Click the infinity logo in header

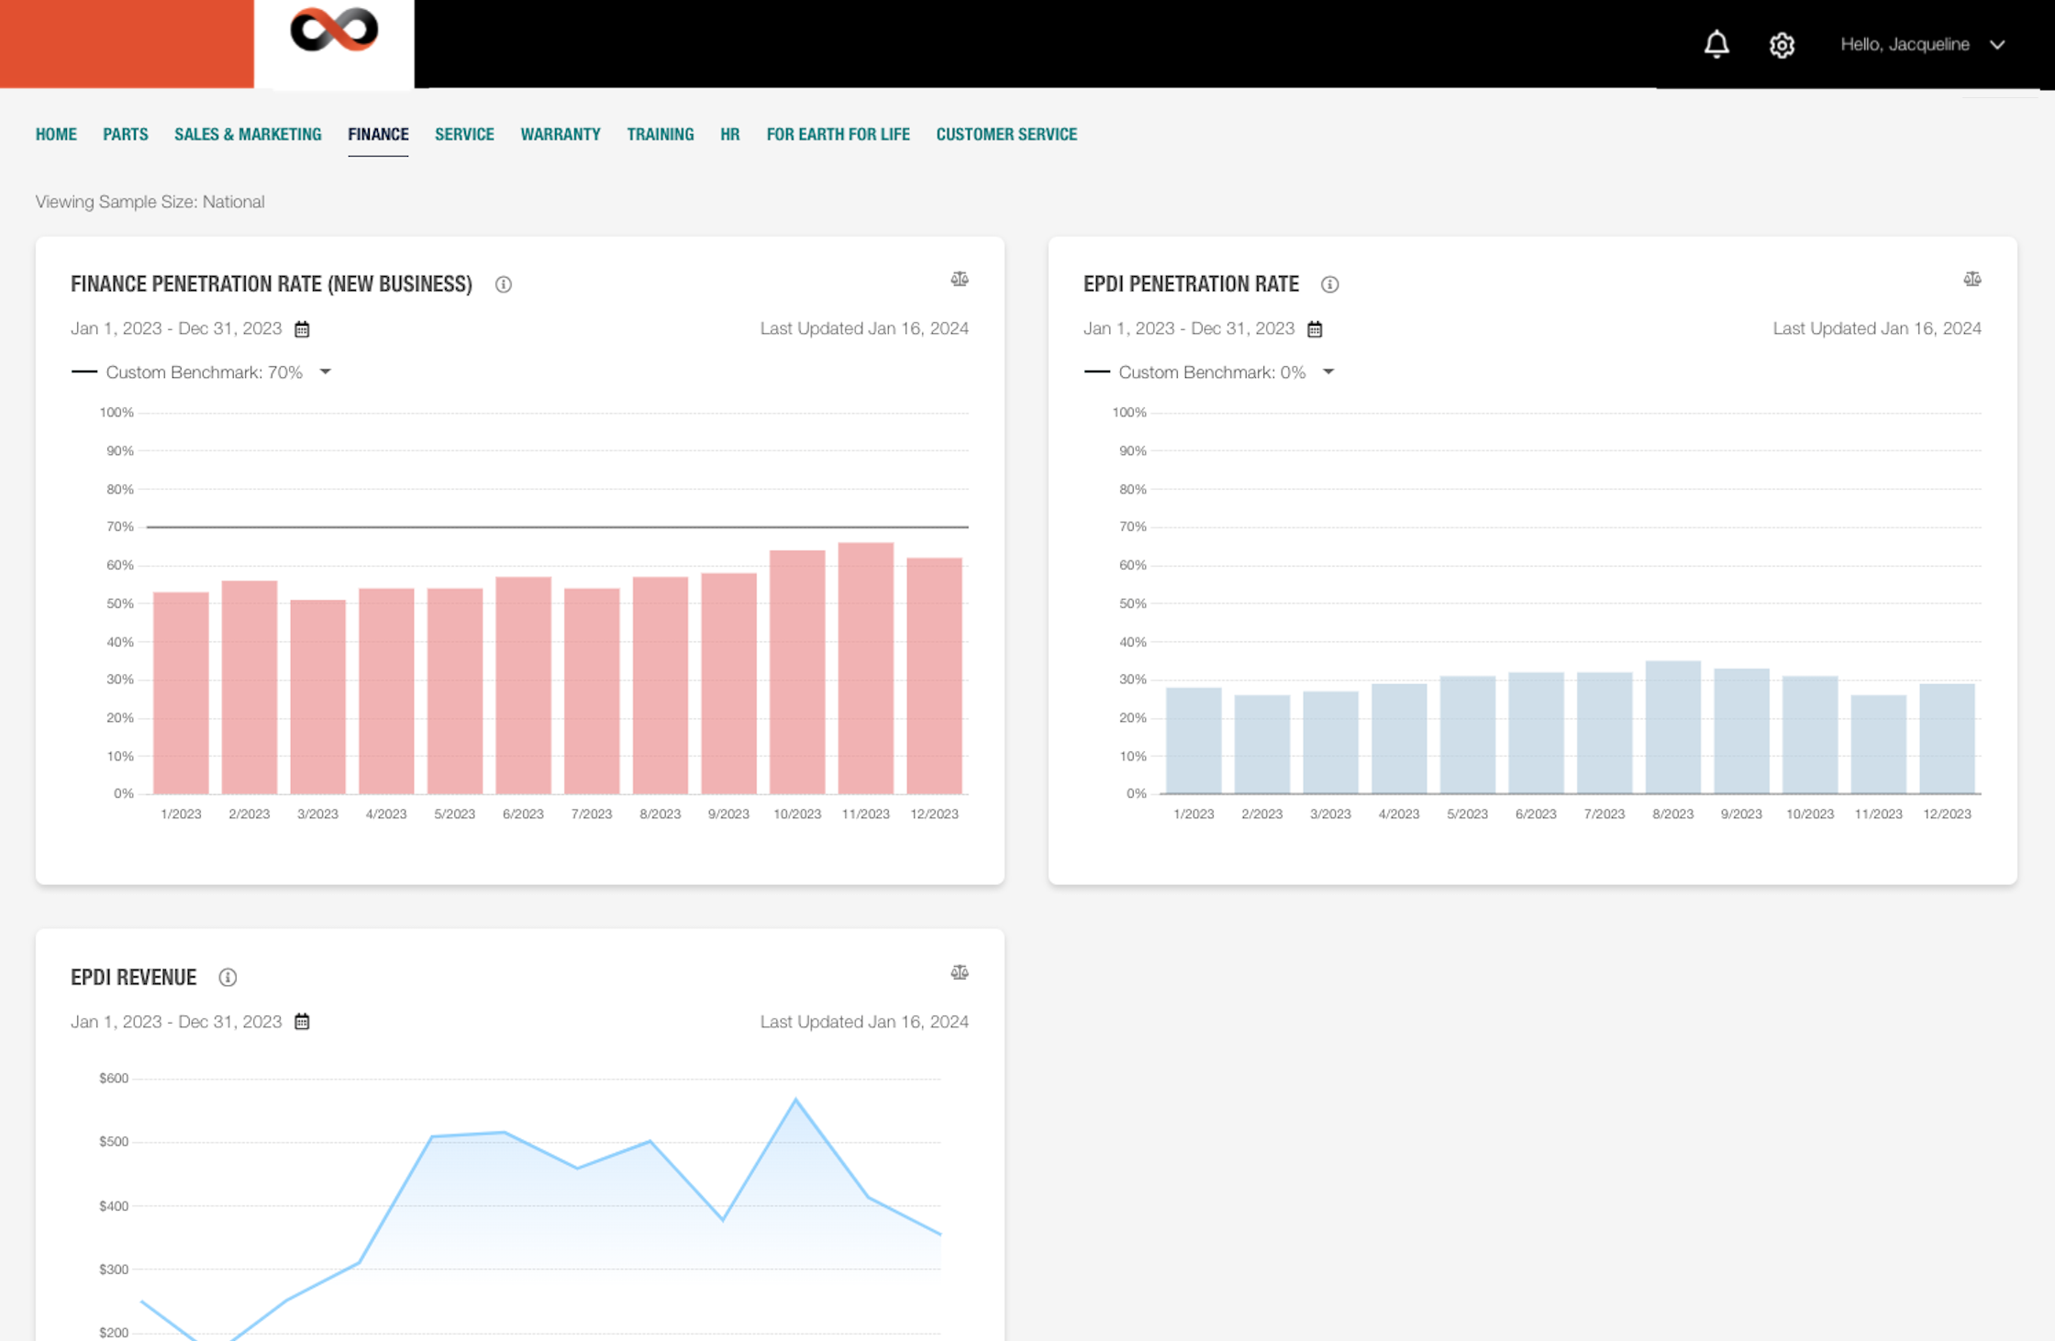coord(334,30)
